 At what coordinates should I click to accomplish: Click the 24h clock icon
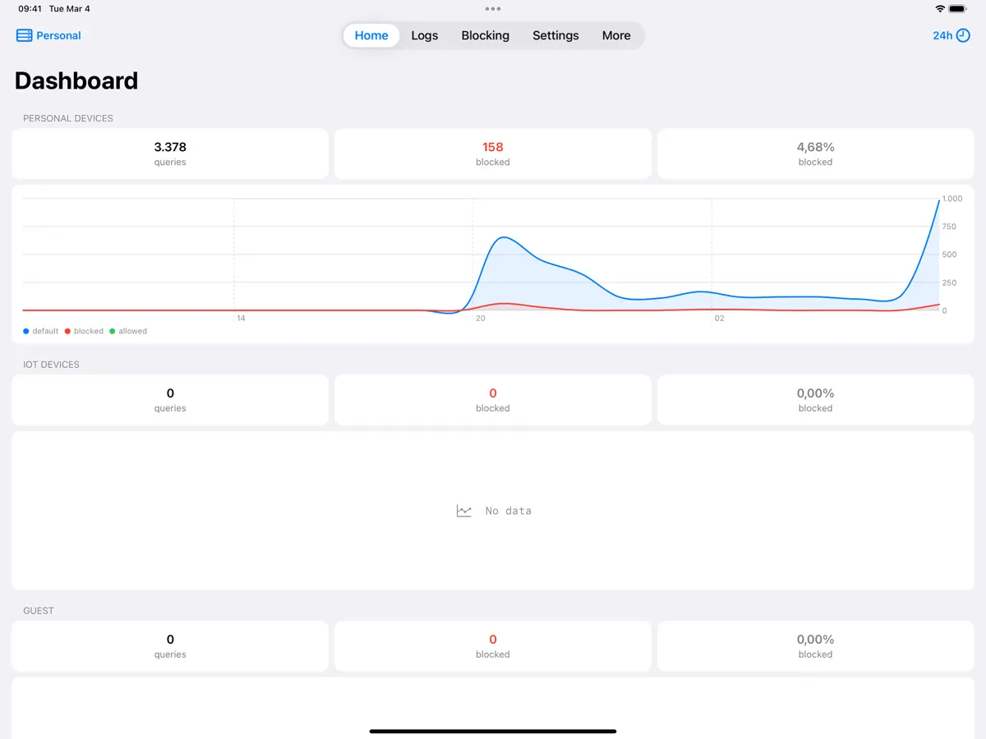pos(963,35)
